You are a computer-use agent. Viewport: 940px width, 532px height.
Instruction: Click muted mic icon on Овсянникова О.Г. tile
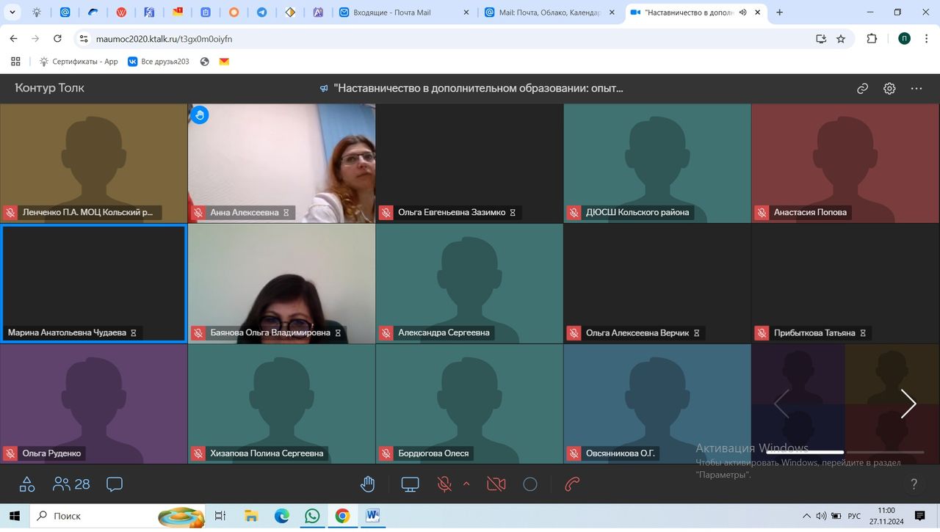(574, 453)
